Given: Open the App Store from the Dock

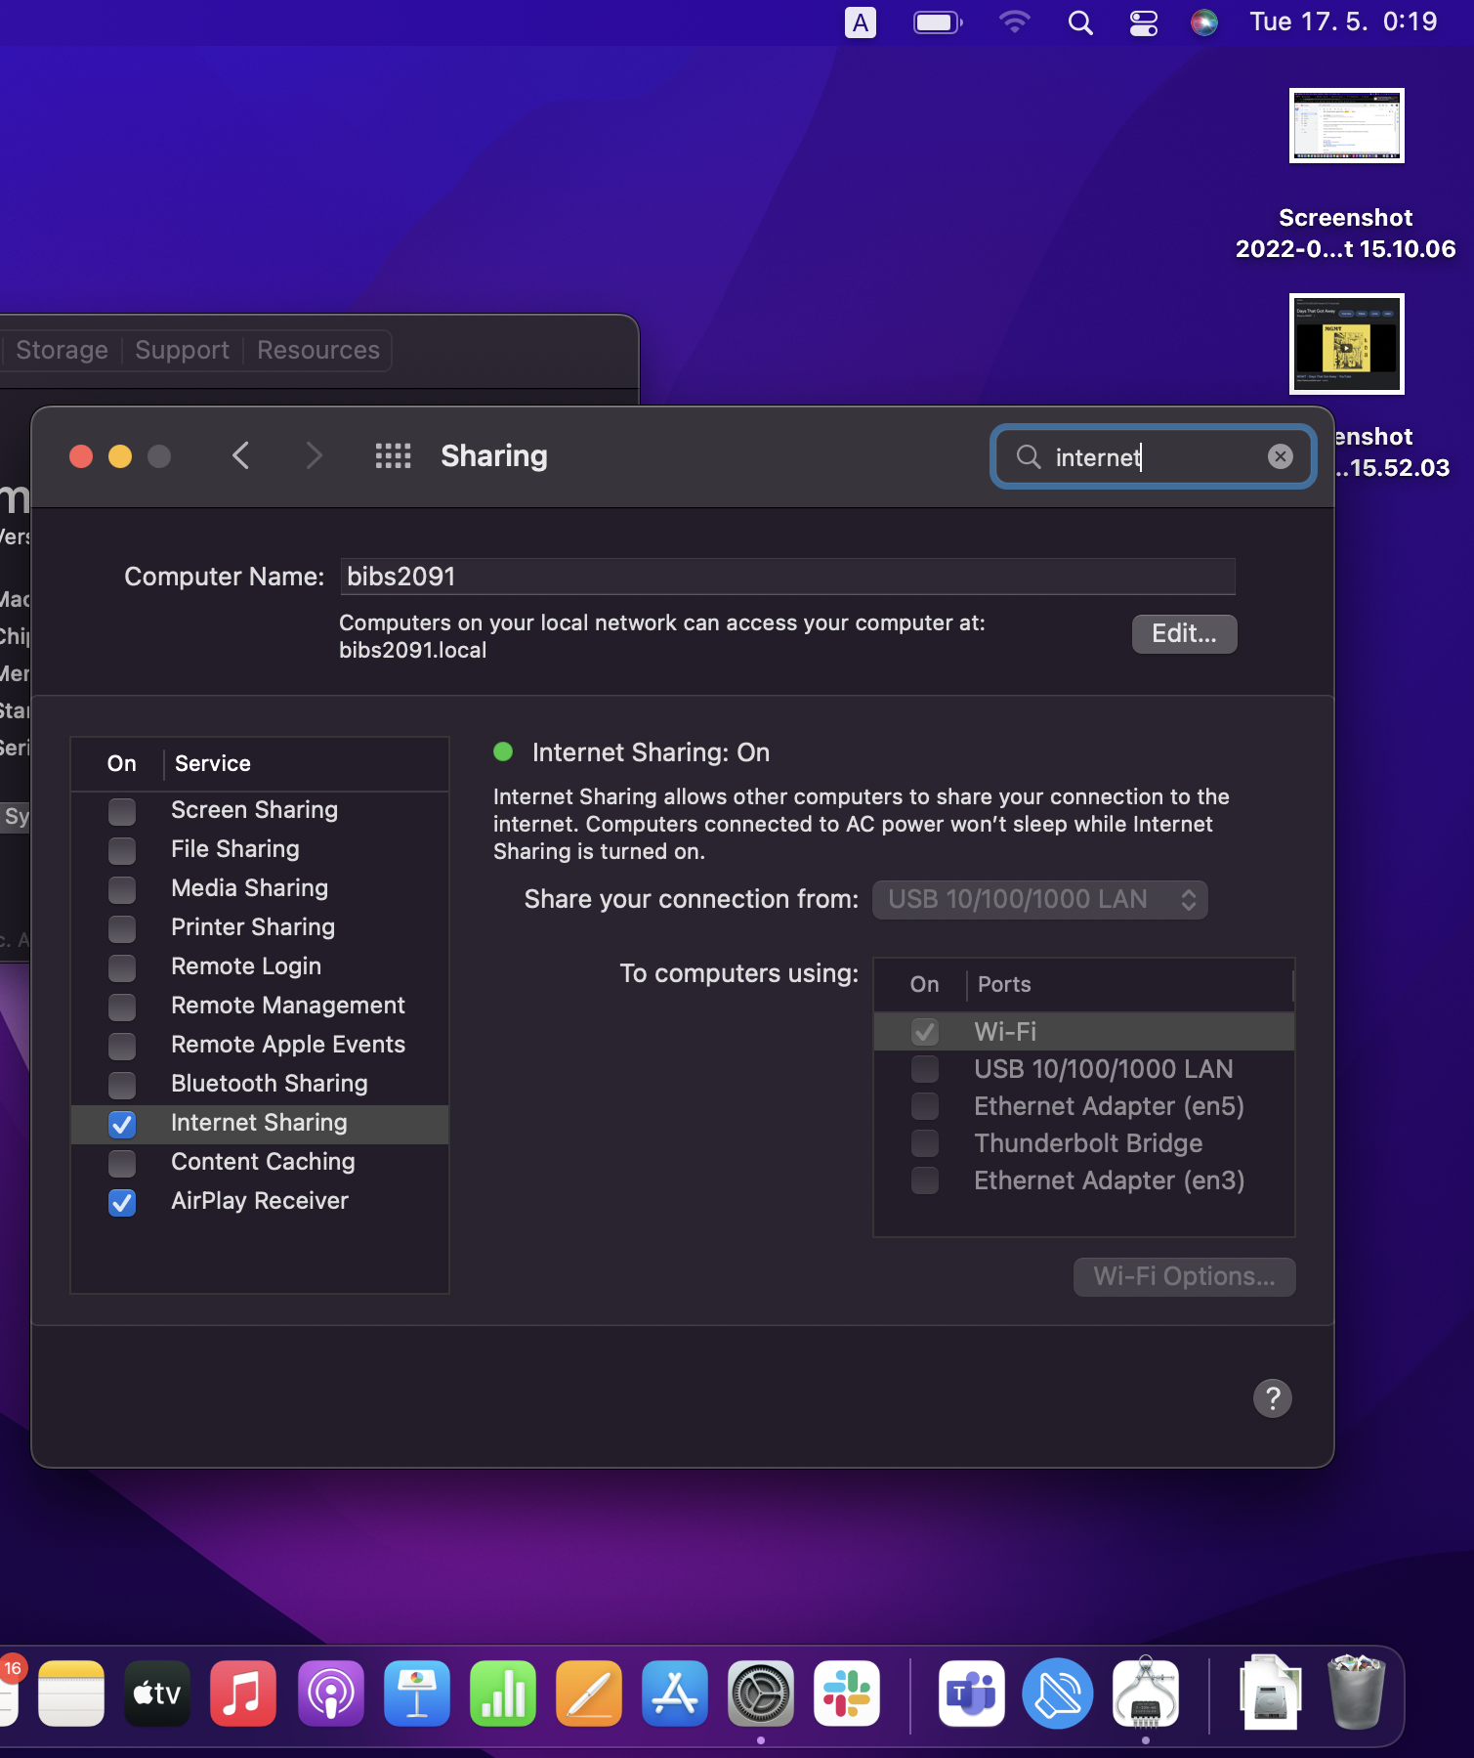Looking at the screenshot, I should coord(675,1694).
